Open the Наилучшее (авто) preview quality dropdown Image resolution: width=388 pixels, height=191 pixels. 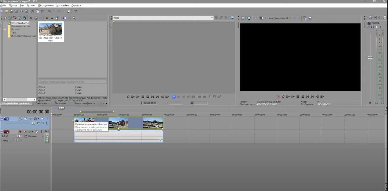pyautogui.click(x=290, y=18)
